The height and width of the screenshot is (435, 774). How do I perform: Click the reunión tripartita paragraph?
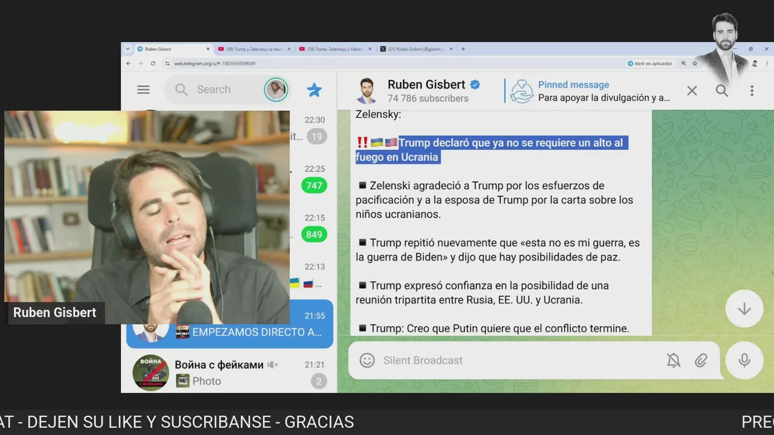pyautogui.click(x=484, y=292)
